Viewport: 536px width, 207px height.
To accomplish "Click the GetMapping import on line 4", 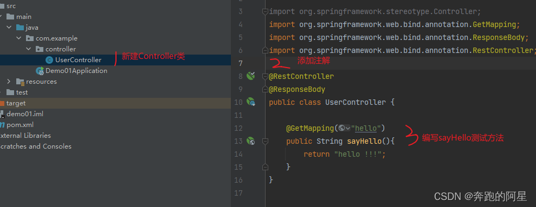I will [x=494, y=24].
